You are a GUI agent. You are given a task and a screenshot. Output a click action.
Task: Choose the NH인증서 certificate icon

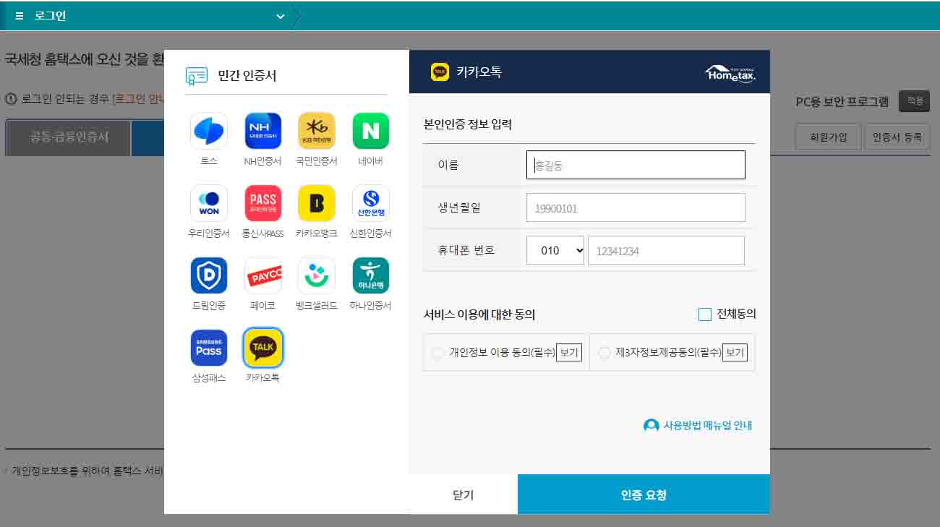pyautogui.click(x=263, y=131)
